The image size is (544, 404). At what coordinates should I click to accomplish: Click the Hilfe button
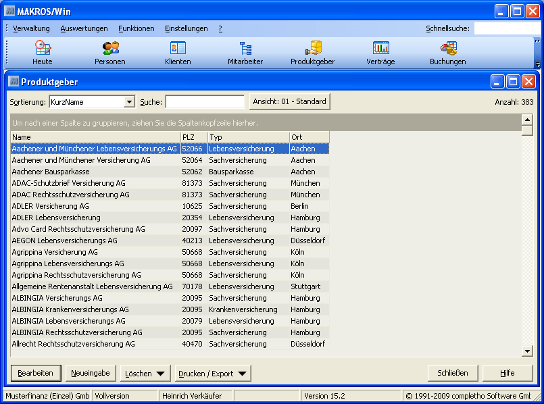point(508,373)
